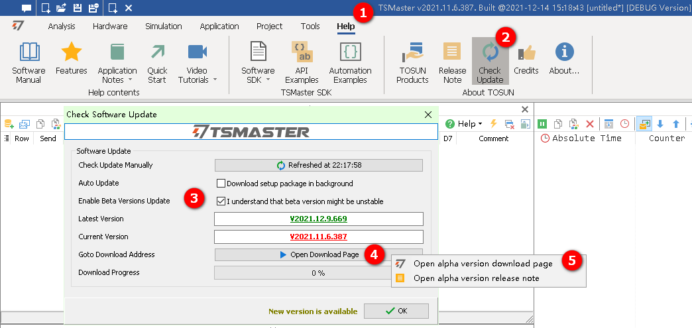
Task: Click the red clock icon in trace toolbar
Action: [624, 124]
